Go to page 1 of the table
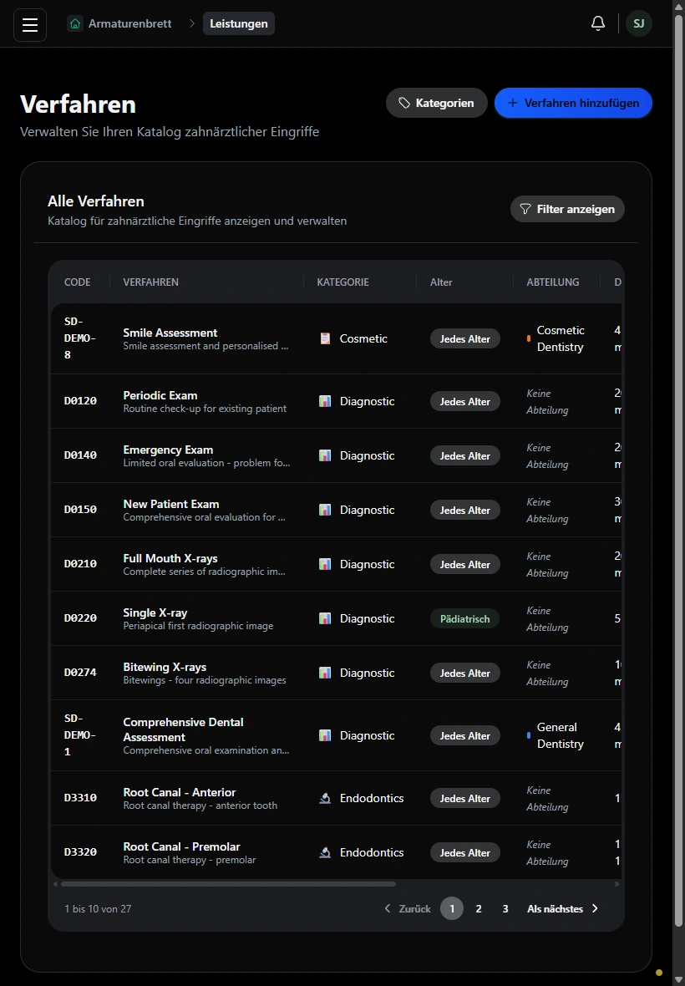The height and width of the screenshot is (986, 685). point(452,908)
